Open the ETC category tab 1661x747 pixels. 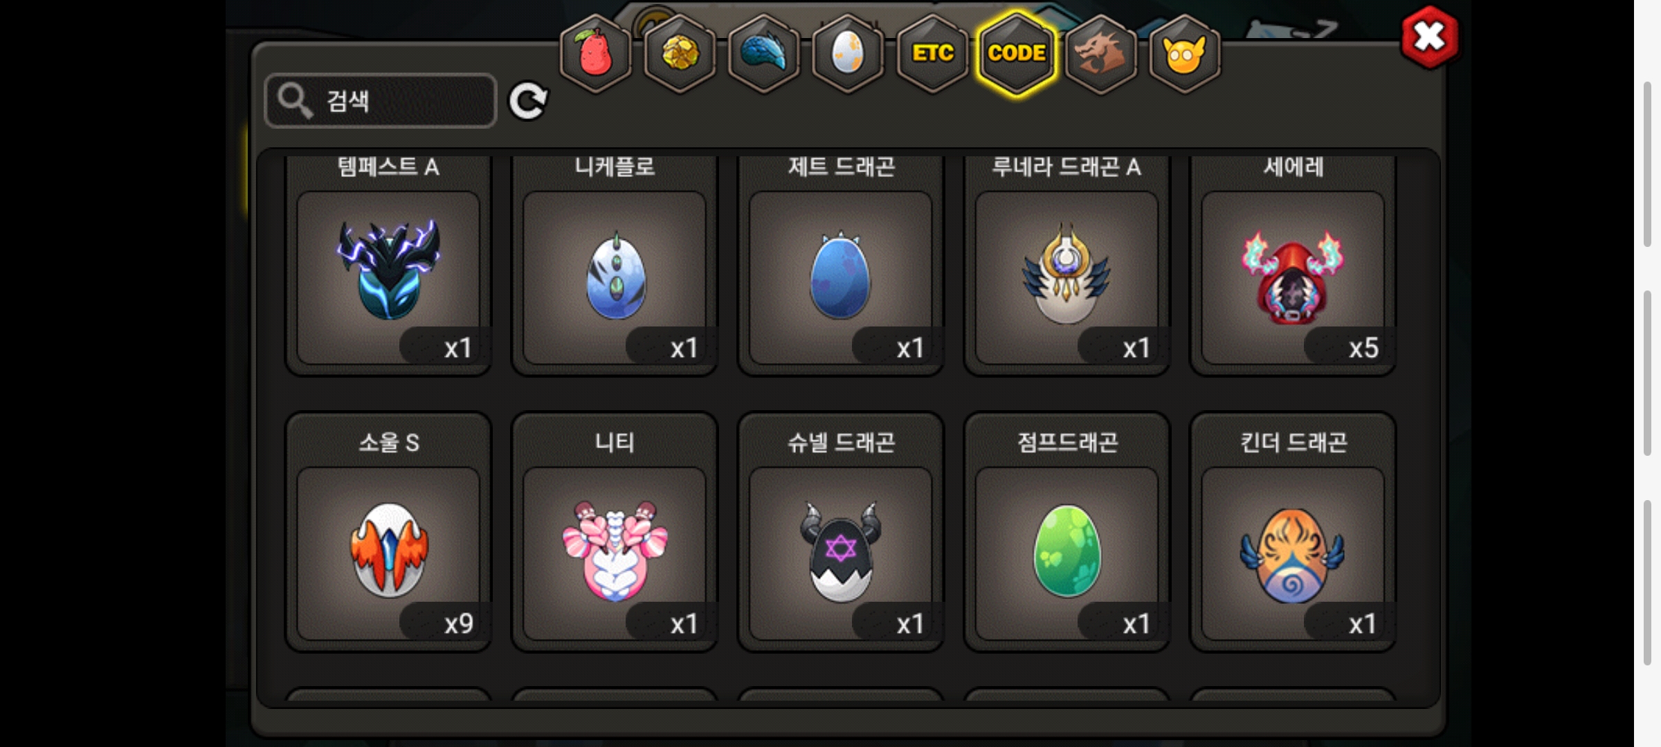pos(932,54)
